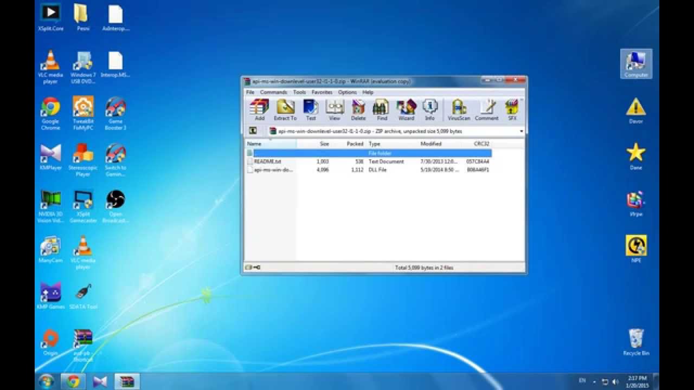Image resolution: width=694 pixels, height=390 pixels.
Task: Sort by the Name column header
Action: coord(271,144)
